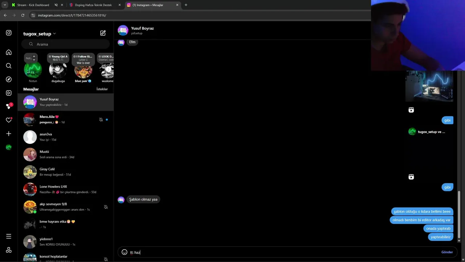Open konsol hoplatanlar conversation

pos(66,257)
